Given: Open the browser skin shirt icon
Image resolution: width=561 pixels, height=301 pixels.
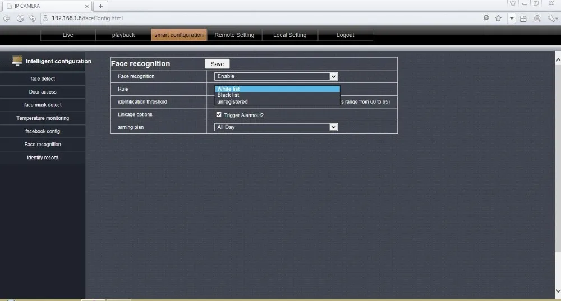Looking at the screenshot, I should (513, 3).
